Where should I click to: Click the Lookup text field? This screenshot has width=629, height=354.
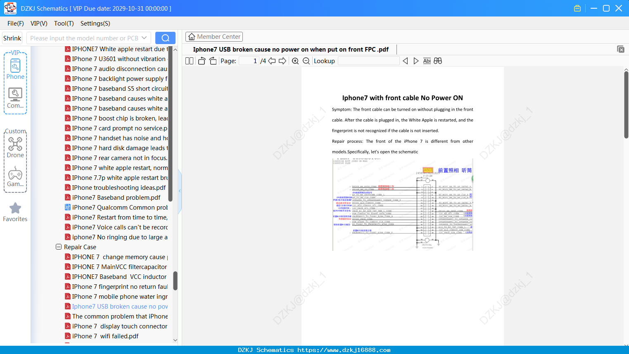click(x=369, y=61)
